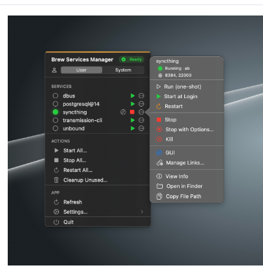Screen dimensions: 263x270
Task: Click the ports 8384, 22000 text
Action: tap(178, 76)
